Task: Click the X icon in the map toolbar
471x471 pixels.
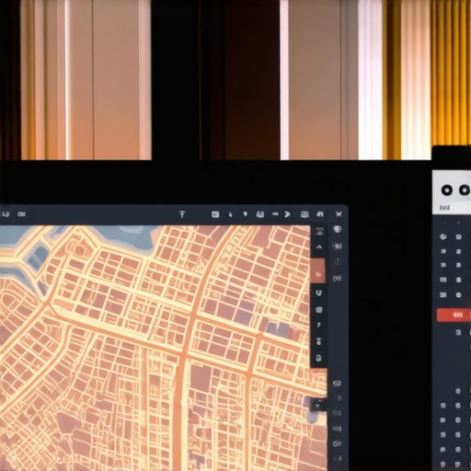Action: [x=339, y=213]
